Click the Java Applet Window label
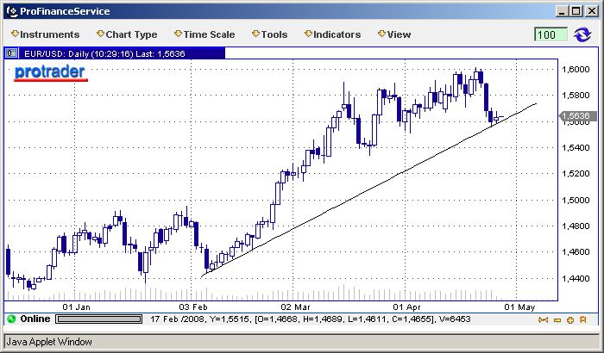The width and height of the screenshot is (604, 353). tap(49, 342)
